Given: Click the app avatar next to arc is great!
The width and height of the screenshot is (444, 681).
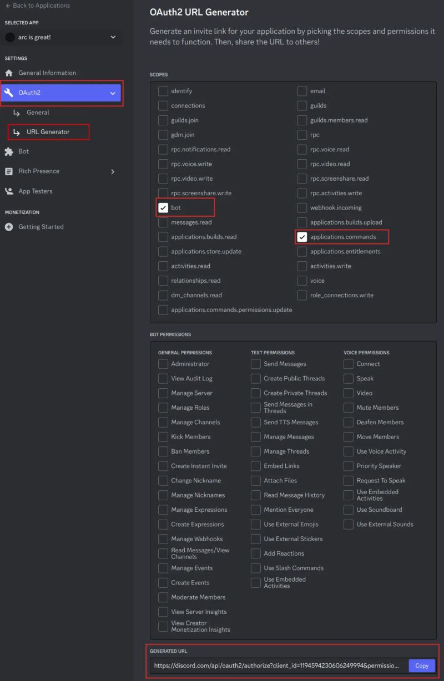Looking at the screenshot, I should tap(10, 37).
